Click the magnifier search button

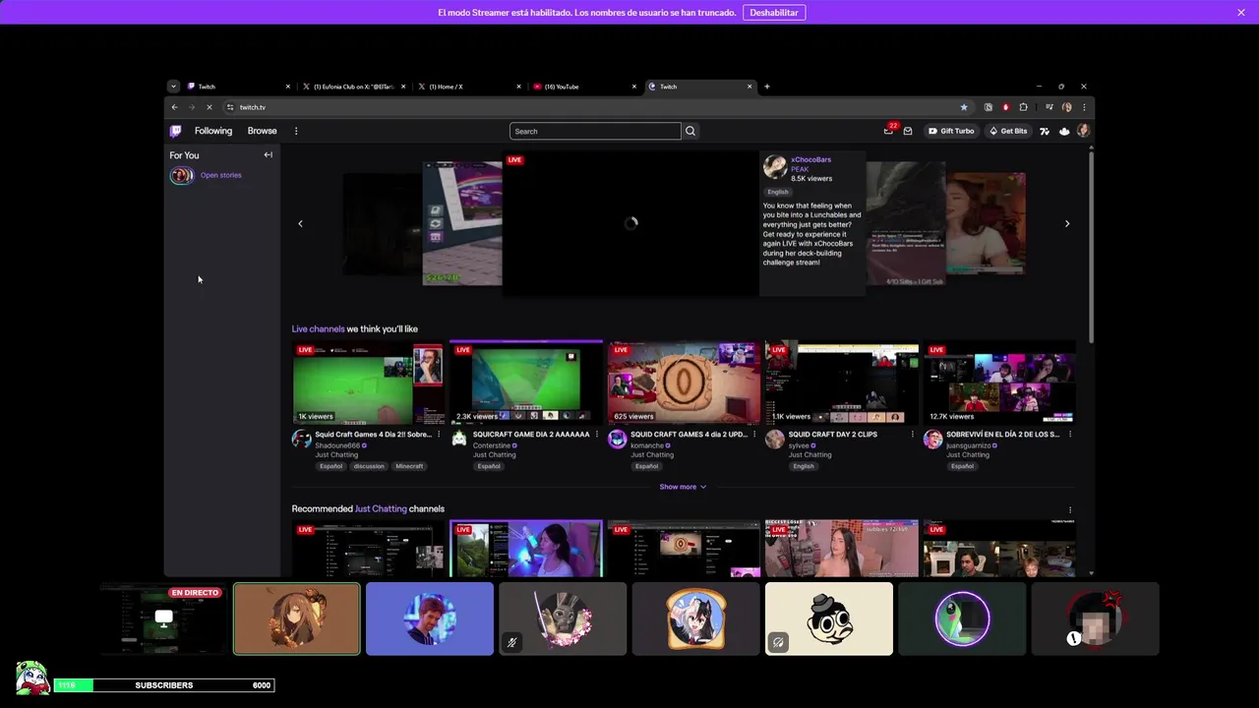pyautogui.click(x=690, y=131)
